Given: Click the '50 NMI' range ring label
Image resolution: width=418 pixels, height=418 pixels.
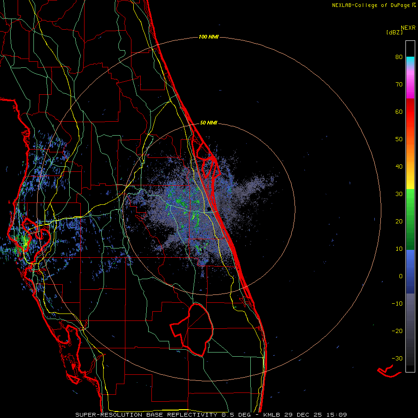Looking at the screenshot, I should click(x=209, y=123).
